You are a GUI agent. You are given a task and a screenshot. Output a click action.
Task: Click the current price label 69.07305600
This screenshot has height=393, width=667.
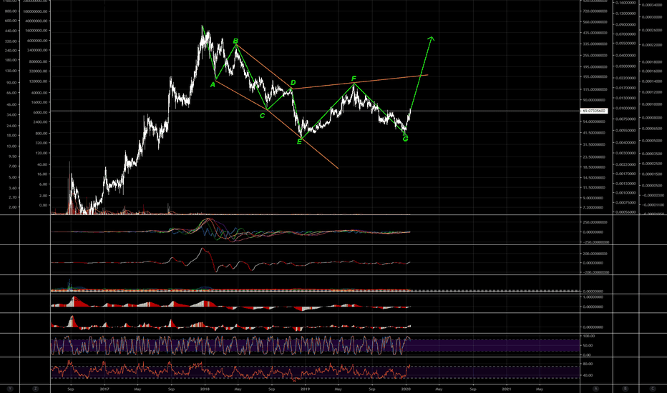594,111
